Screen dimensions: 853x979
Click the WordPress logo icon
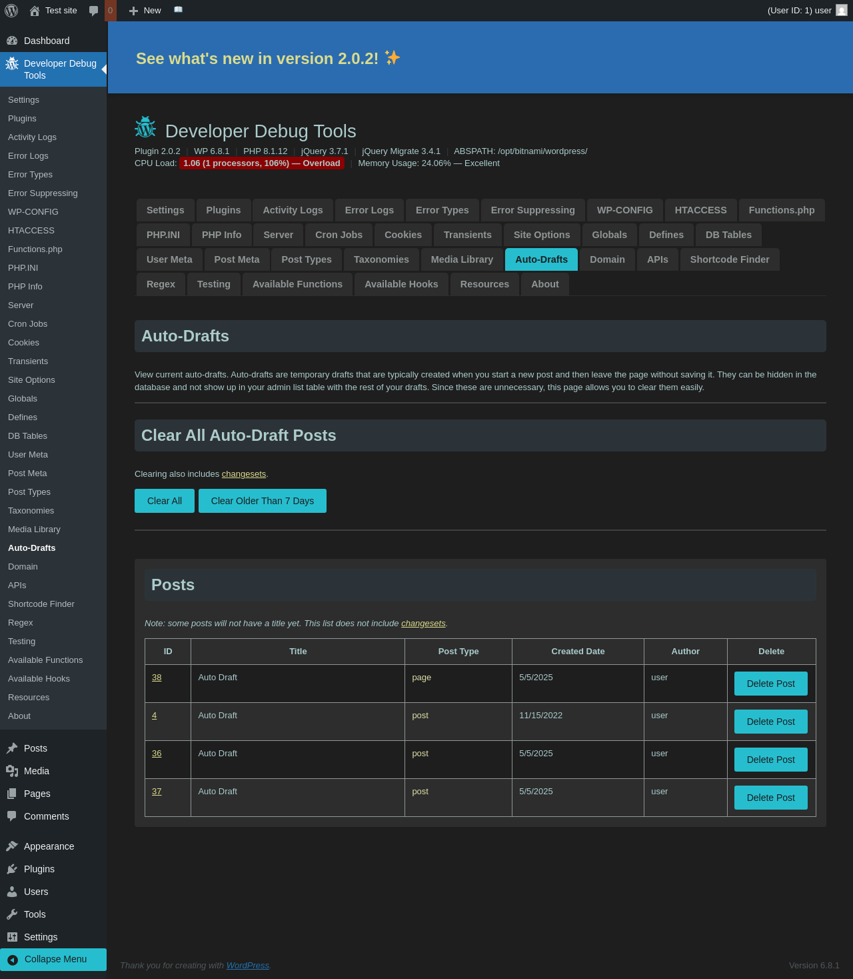click(x=11, y=11)
